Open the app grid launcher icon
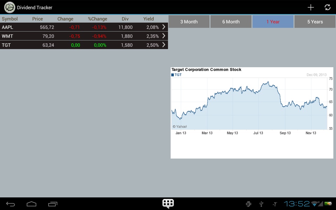Screen dimensions: 336x210 click(168, 203)
